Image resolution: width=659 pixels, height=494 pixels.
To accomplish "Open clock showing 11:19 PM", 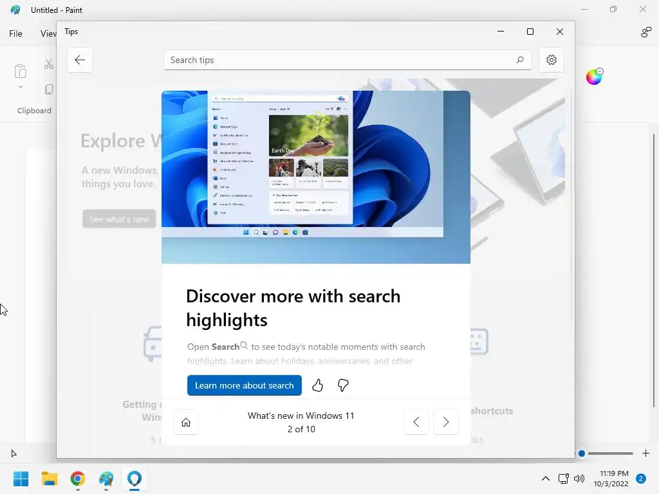I will [x=611, y=479].
